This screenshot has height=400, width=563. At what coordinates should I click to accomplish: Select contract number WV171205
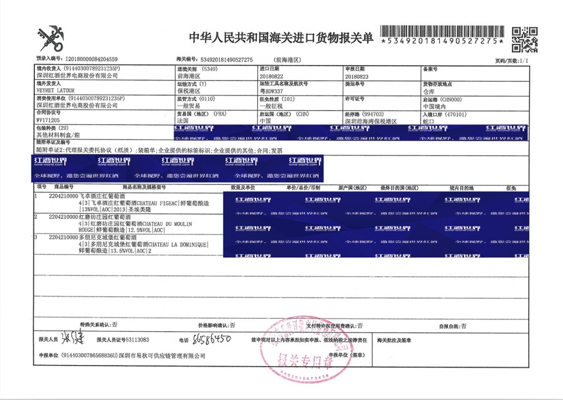(x=48, y=120)
